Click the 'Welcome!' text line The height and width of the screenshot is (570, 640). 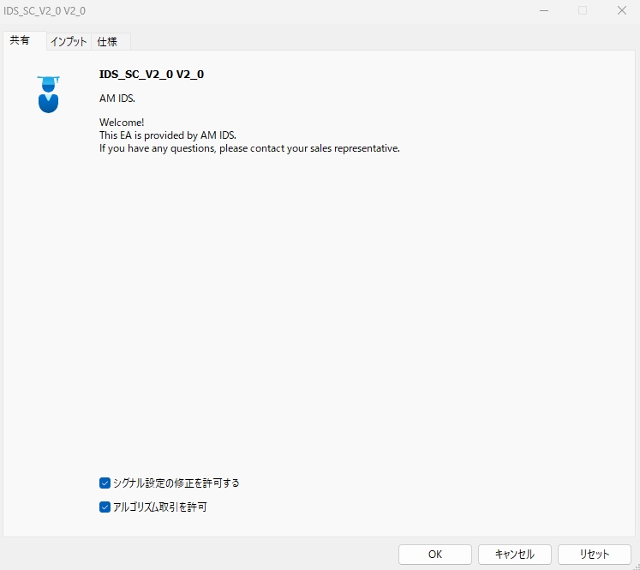click(x=122, y=123)
